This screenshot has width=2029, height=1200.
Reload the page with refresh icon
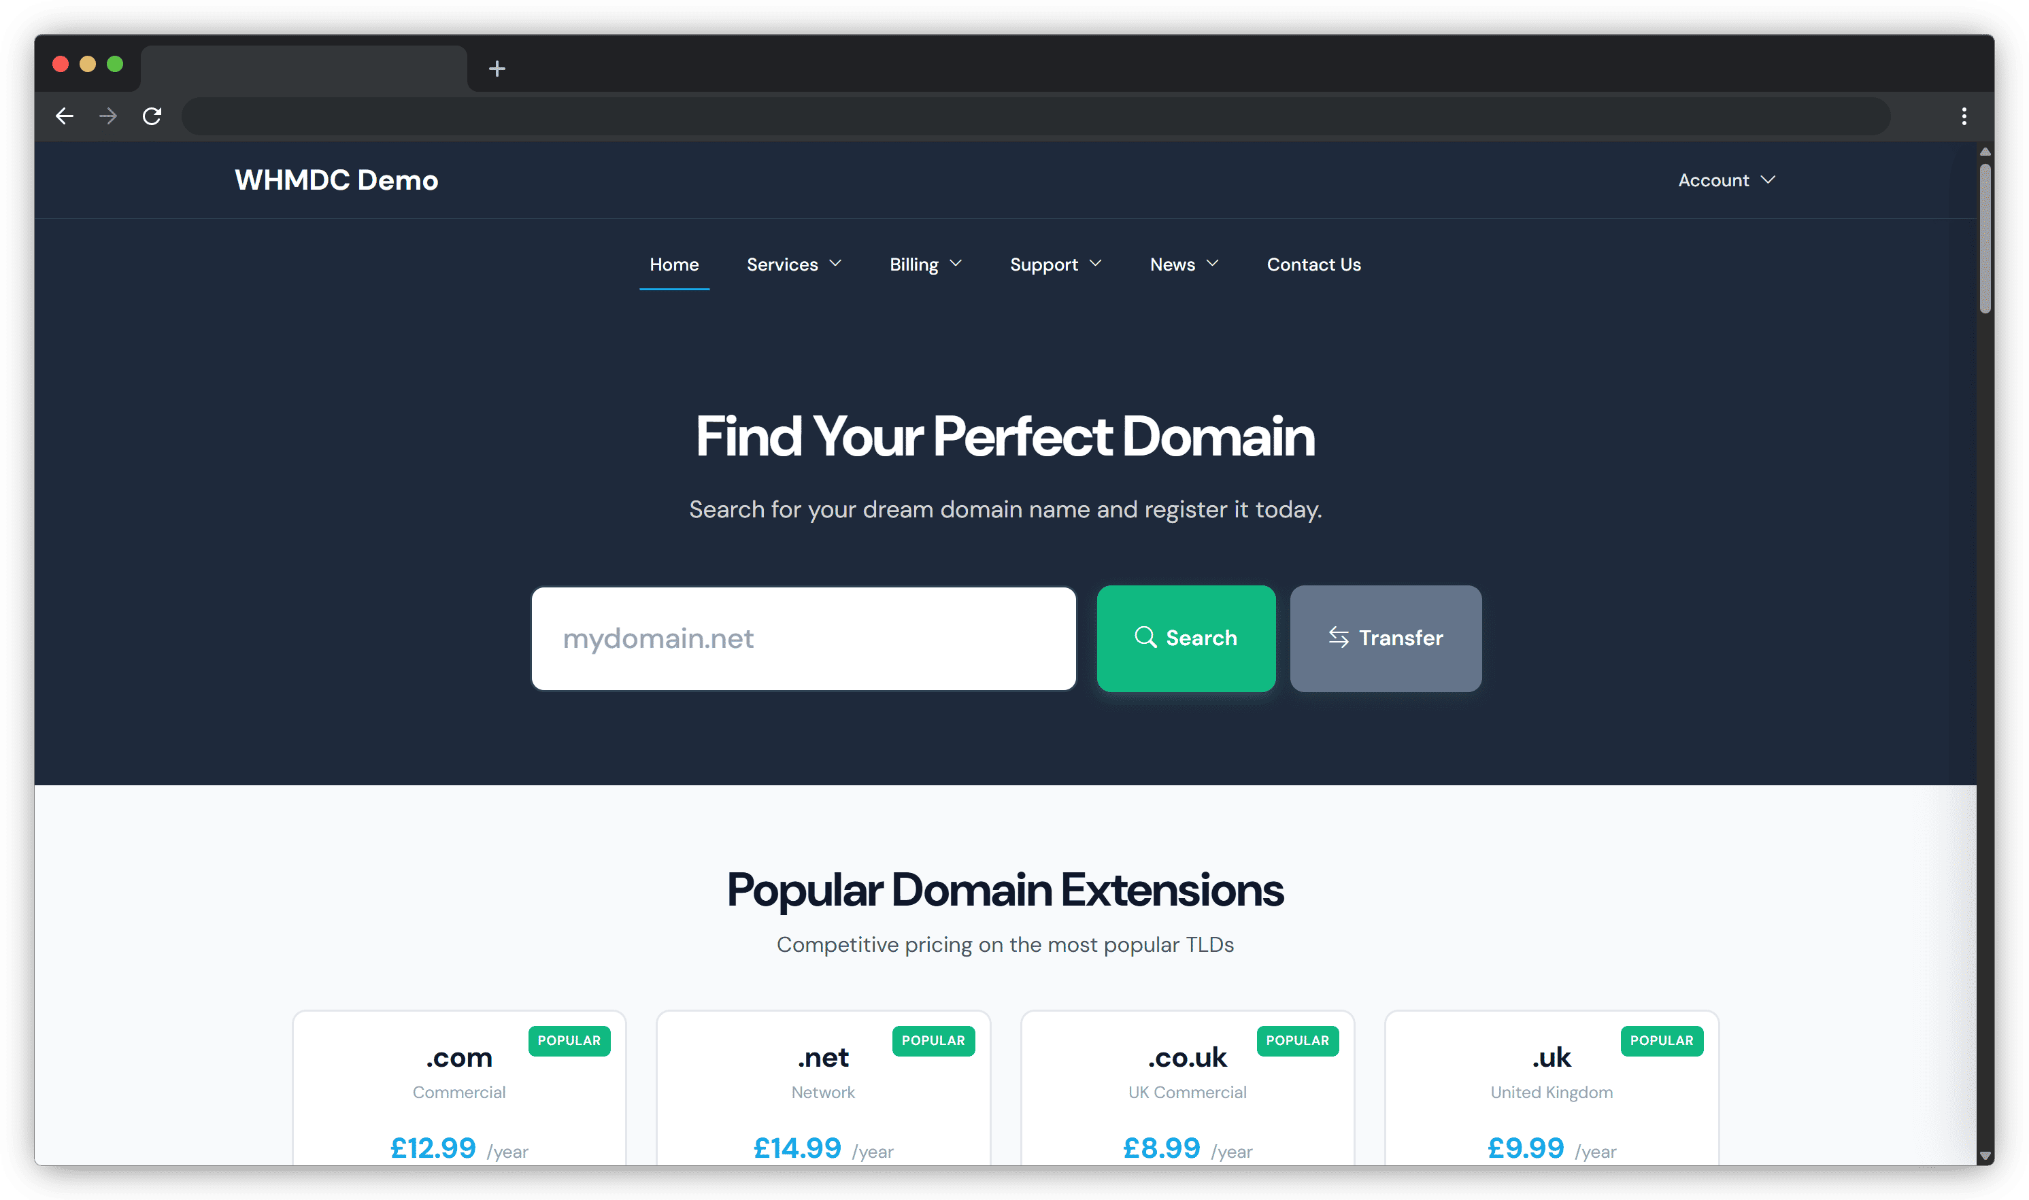(152, 116)
